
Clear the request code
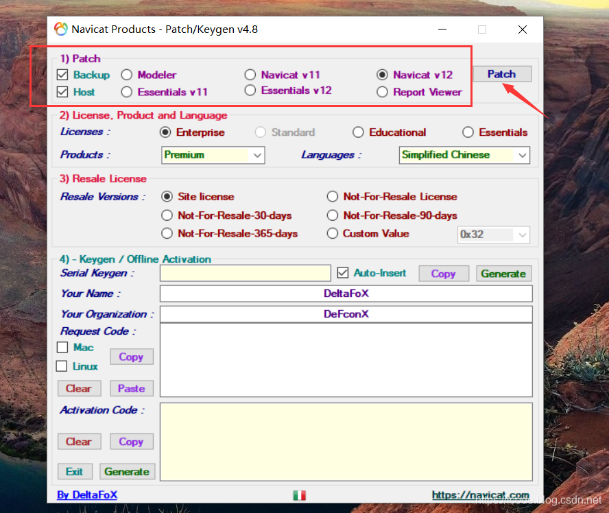(80, 388)
